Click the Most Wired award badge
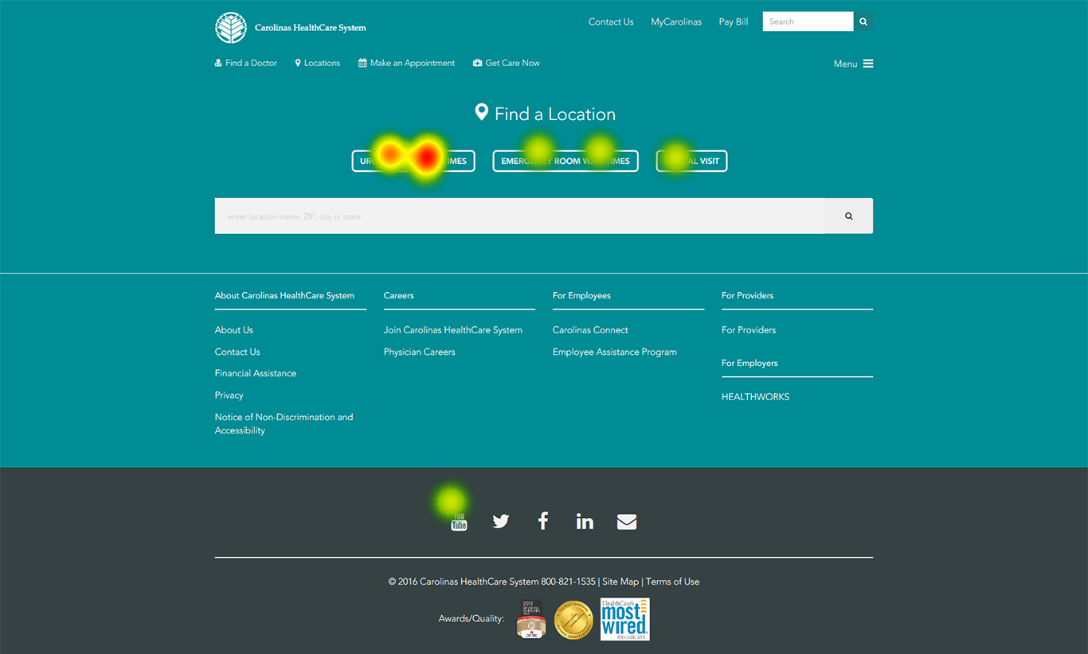1088x654 pixels. (625, 619)
